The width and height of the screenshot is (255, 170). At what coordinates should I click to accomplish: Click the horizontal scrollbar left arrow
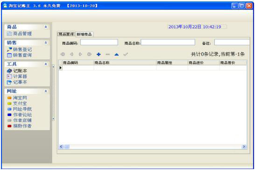(x=61, y=147)
